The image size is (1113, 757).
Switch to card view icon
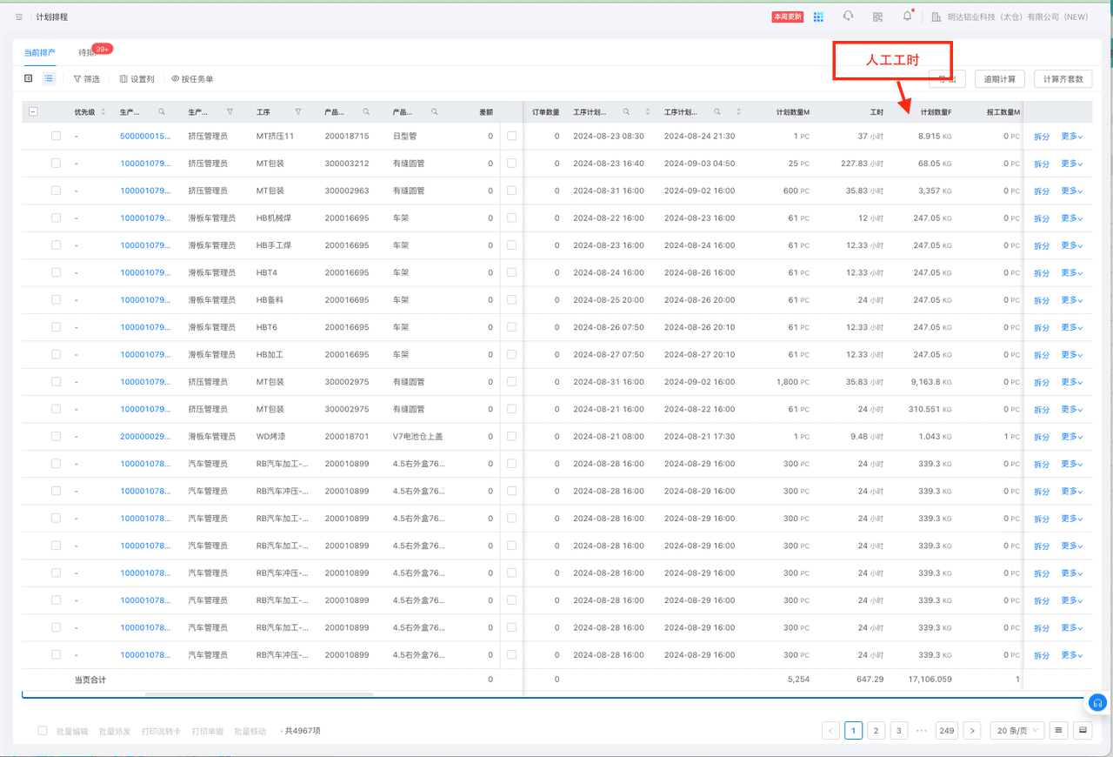[29, 78]
